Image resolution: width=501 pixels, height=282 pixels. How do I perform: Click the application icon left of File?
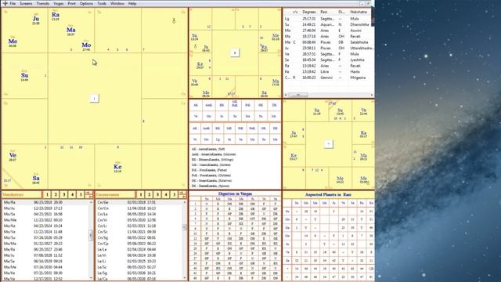coord(5,3)
